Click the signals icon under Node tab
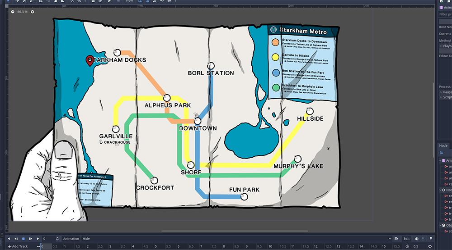This screenshot has width=452, height=250. pos(442,153)
